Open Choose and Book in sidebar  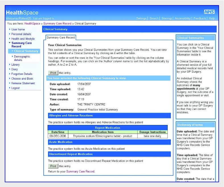coord(22,79)
